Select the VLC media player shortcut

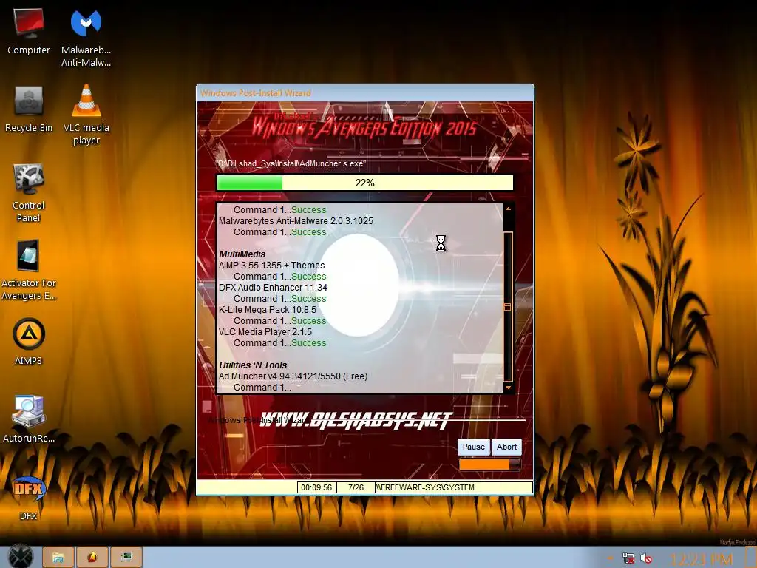tap(86, 115)
